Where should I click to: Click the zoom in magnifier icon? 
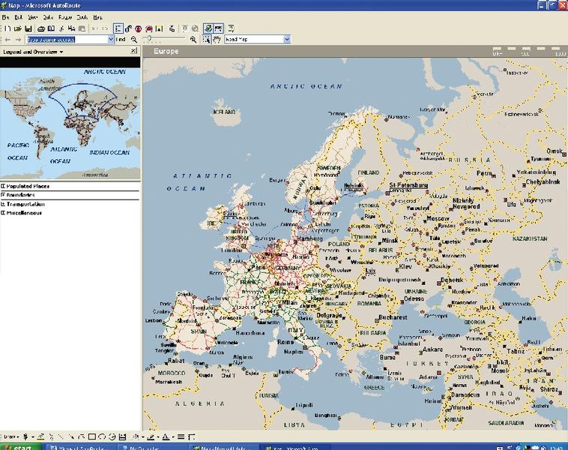click(x=193, y=40)
